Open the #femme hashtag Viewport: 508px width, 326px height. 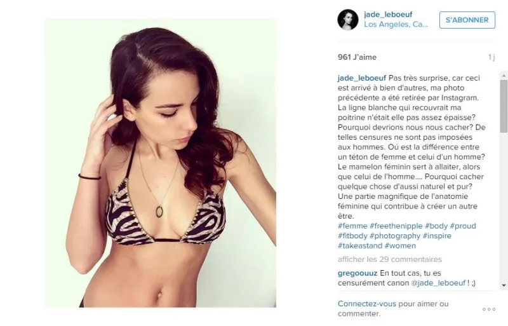click(352, 226)
